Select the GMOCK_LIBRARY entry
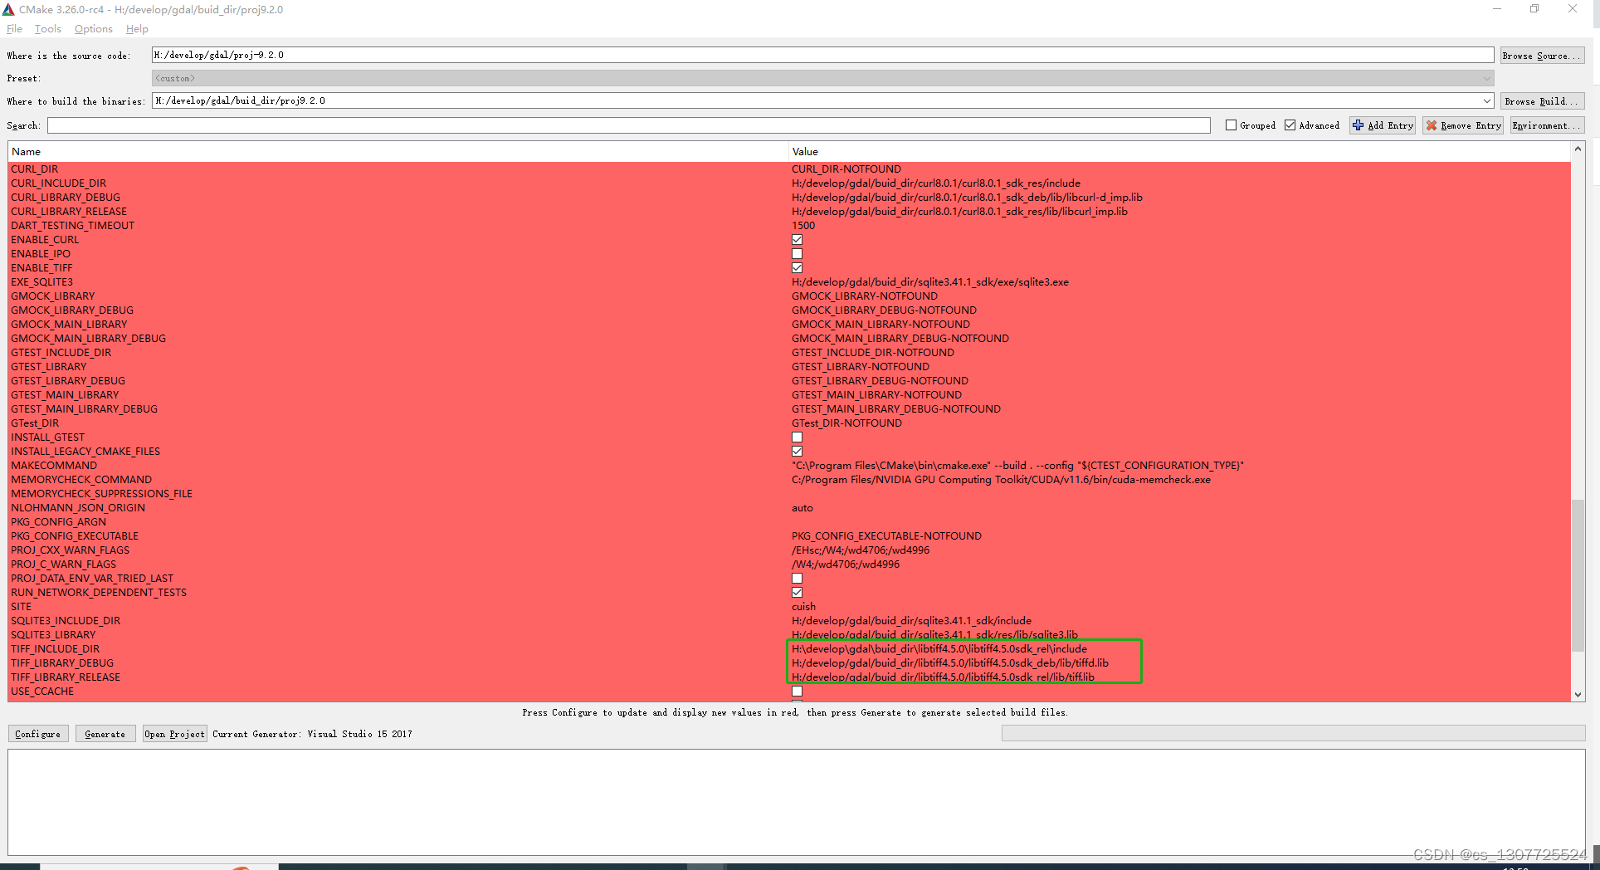Viewport: 1600px width, 870px height. [52, 296]
